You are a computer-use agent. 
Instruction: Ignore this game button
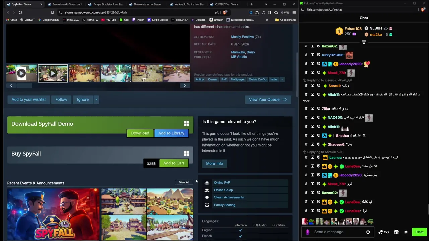pos(83,99)
